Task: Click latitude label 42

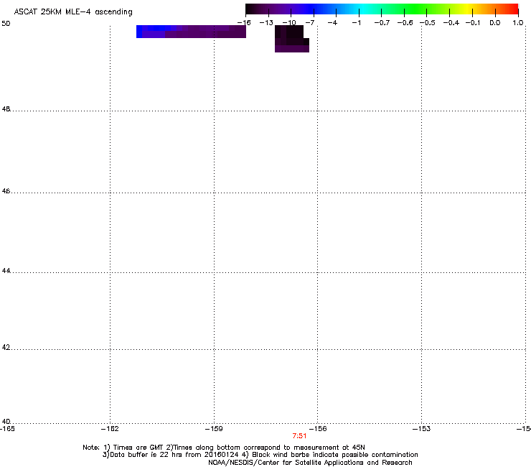Action: (x=6, y=348)
